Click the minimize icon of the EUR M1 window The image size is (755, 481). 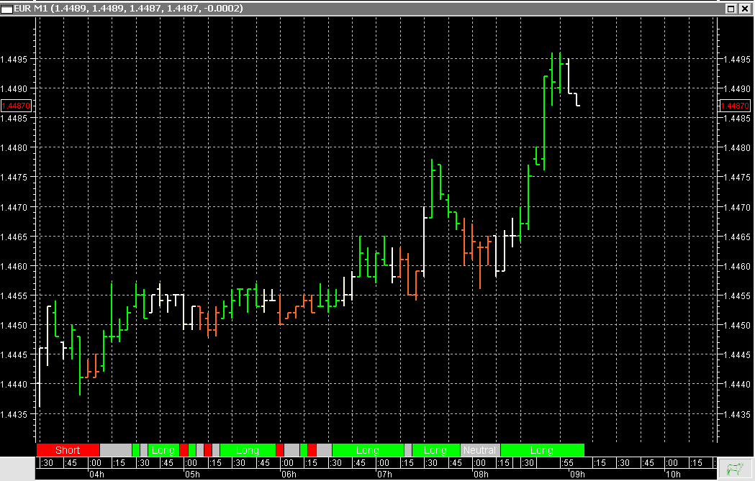click(x=733, y=9)
